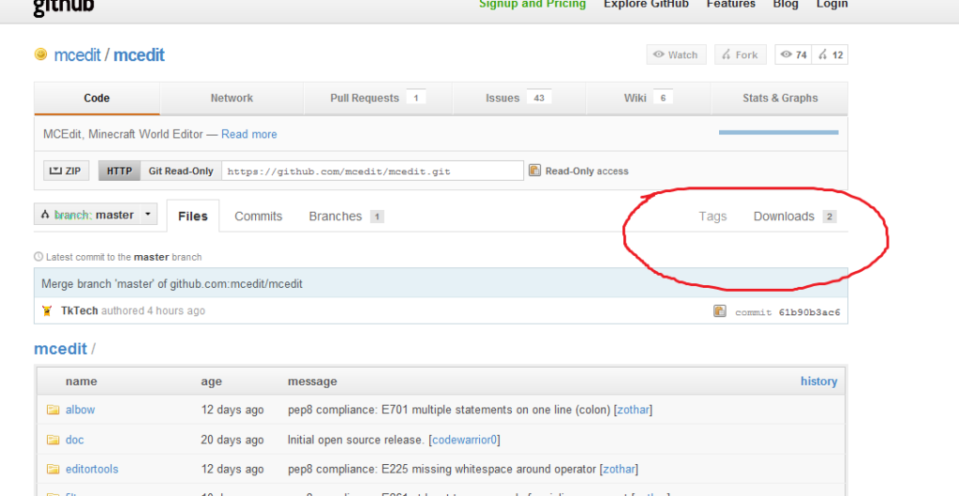The height and width of the screenshot is (496, 959).
Task: Open Explore GitHub in header
Action: click(x=646, y=5)
